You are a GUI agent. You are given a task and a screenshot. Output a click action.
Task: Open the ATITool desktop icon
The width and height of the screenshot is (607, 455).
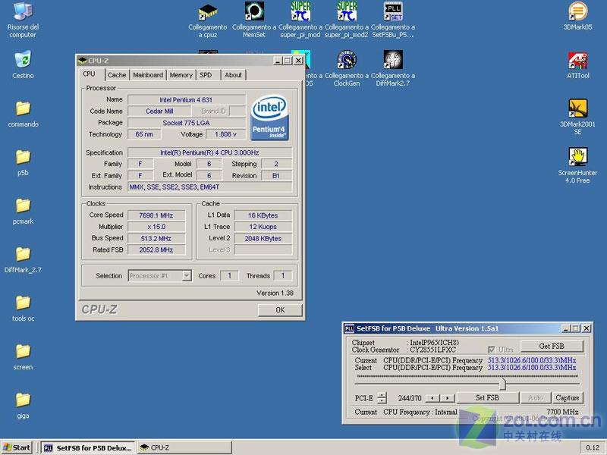coord(577,61)
